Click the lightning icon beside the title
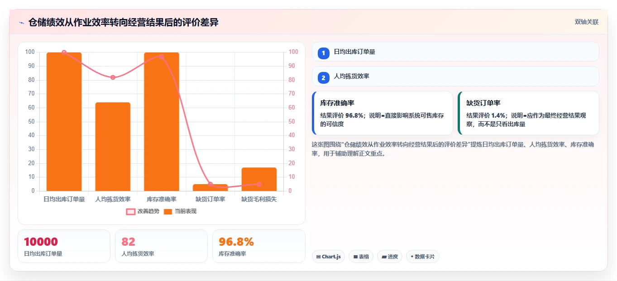Screen dimensions: 617x281 (21, 23)
